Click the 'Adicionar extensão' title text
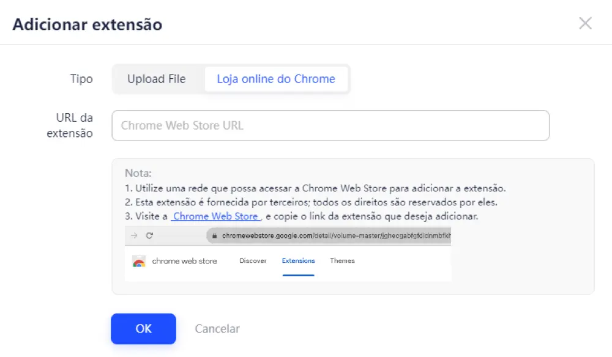Screen dimensions: 612x357 coord(88,24)
